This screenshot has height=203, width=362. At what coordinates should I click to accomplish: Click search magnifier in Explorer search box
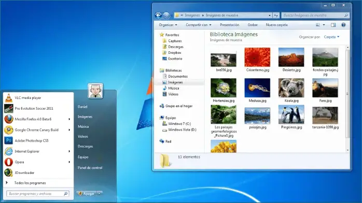pos(346,15)
